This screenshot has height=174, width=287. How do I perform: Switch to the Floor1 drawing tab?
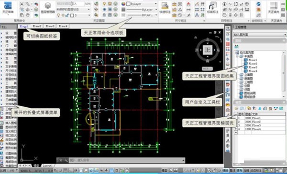pyautogui.click(x=24, y=26)
